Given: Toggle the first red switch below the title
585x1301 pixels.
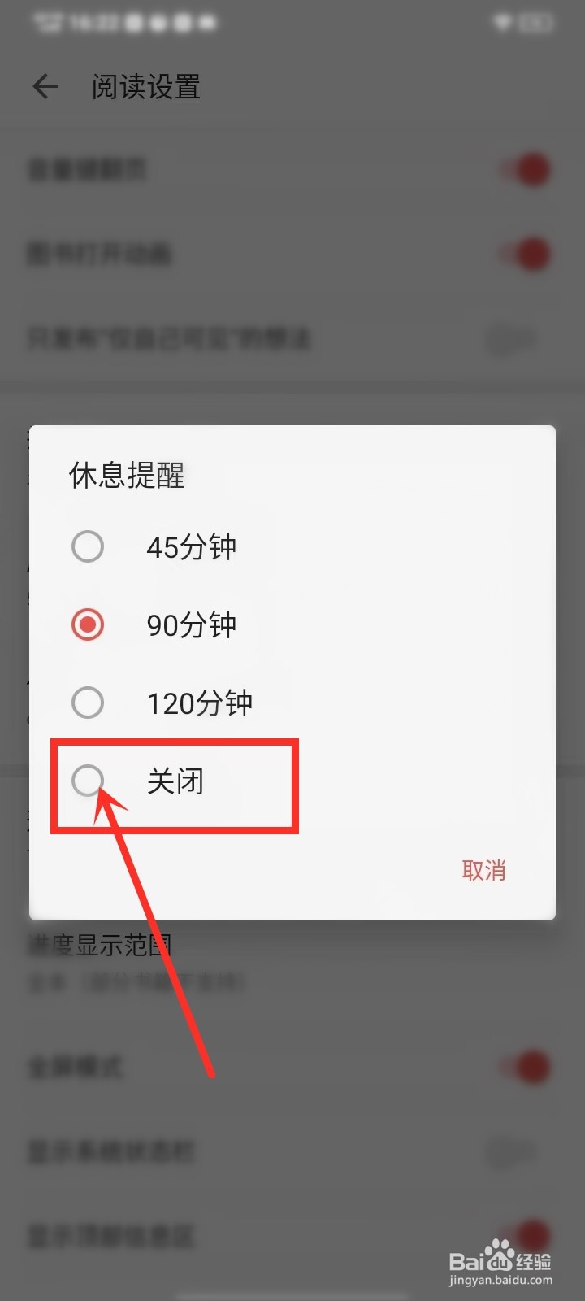Looking at the screenshot, I should (525, 169).
